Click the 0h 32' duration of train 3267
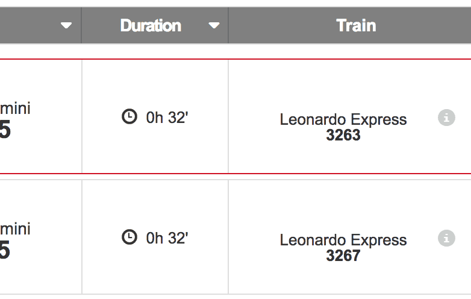 [167, 238]
